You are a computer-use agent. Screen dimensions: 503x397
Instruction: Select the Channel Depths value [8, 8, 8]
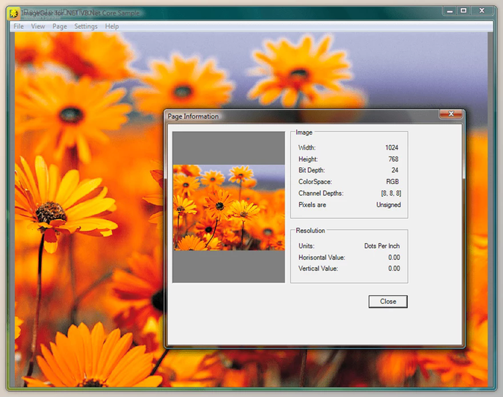pyautogui.click(x=391, y=193)
